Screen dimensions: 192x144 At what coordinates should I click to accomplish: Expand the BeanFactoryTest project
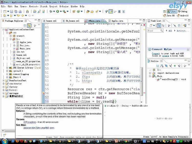4,80
